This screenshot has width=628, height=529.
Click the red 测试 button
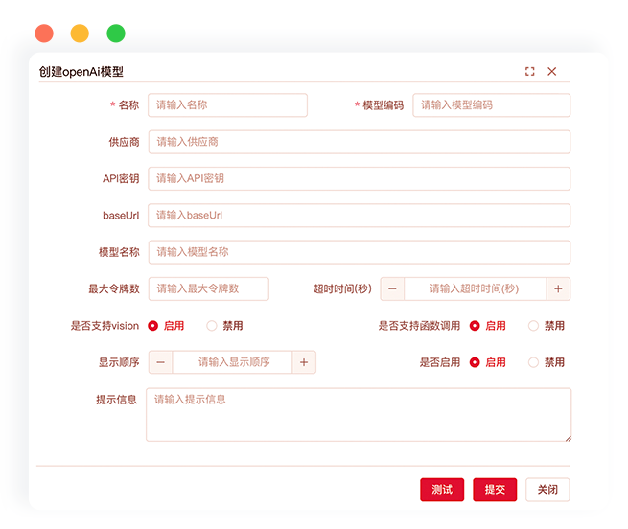tap(442, 490)
